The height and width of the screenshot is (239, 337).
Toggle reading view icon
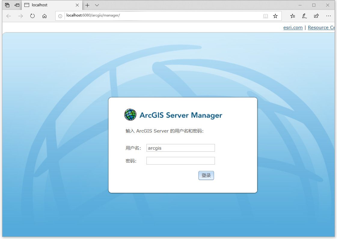point(266,16)
